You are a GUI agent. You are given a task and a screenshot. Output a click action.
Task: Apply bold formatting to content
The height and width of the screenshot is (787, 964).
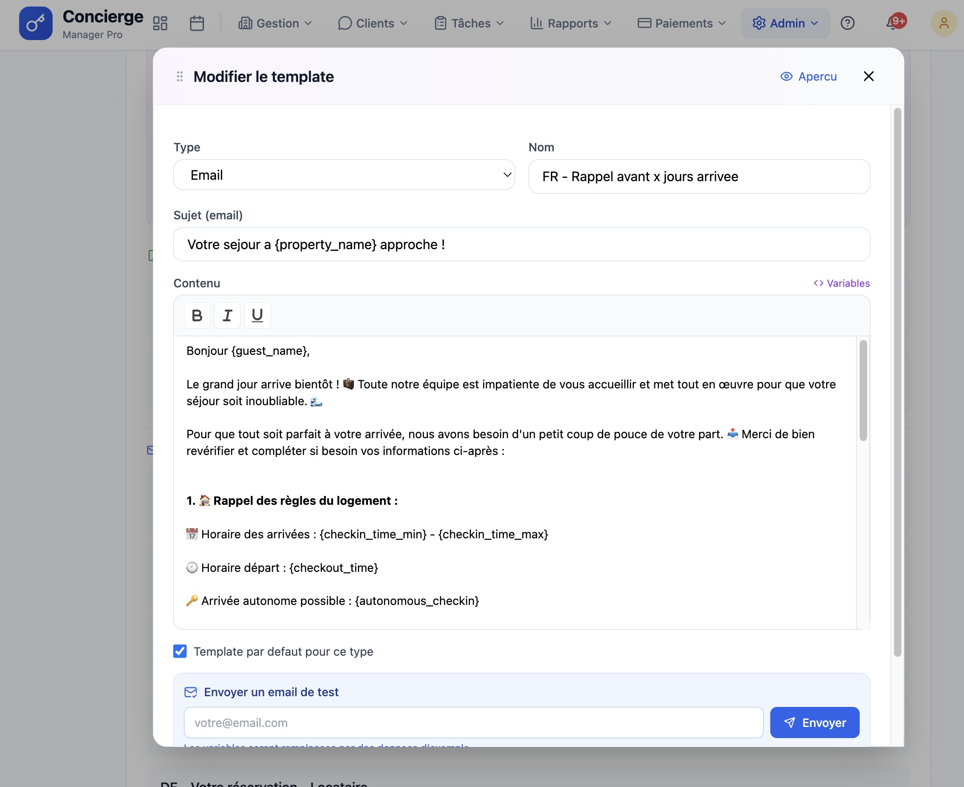pyautogui.click(x=197, y=315)
